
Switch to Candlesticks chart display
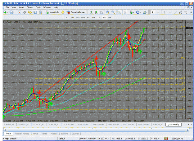coord(96,12)
